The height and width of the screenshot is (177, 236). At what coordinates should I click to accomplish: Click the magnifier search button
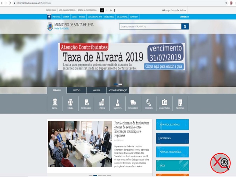(x=185, y=27)
